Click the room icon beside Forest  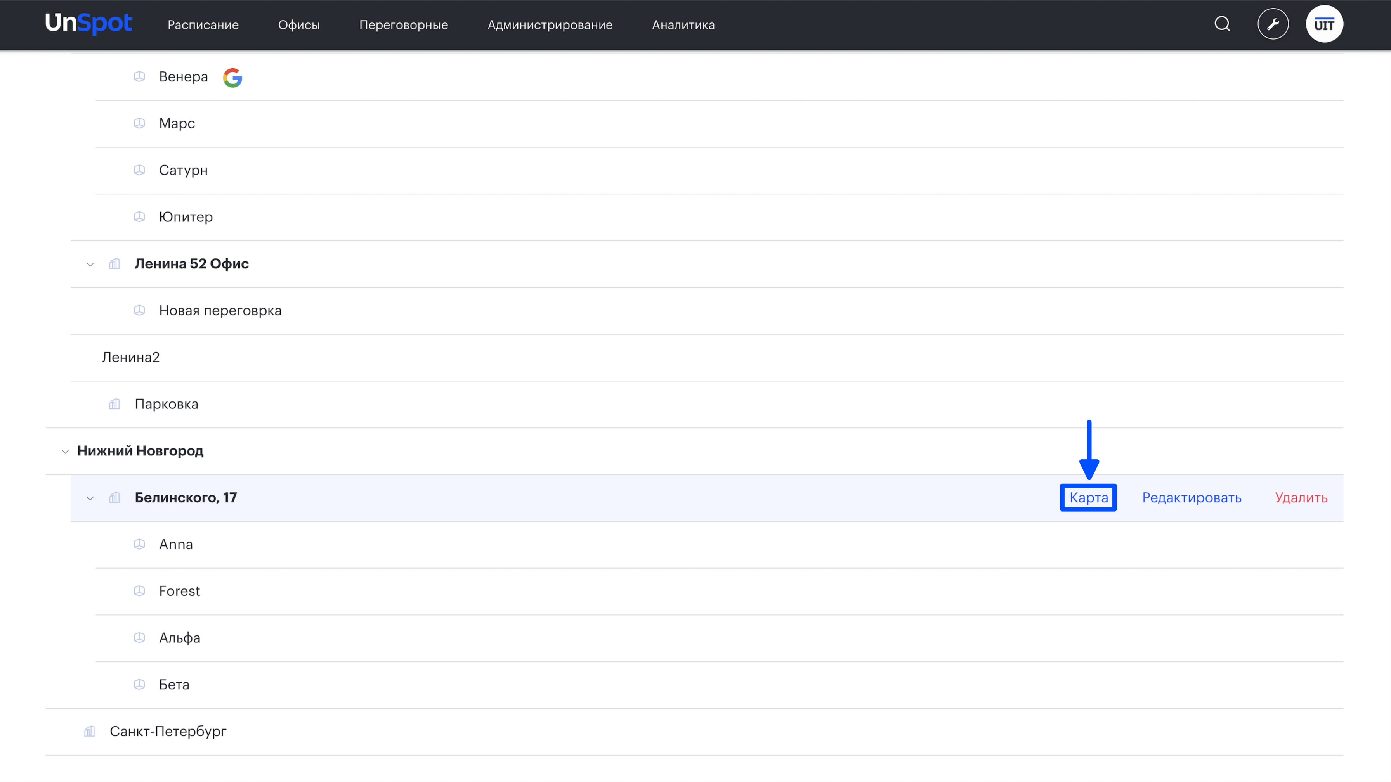pos(139,591)
